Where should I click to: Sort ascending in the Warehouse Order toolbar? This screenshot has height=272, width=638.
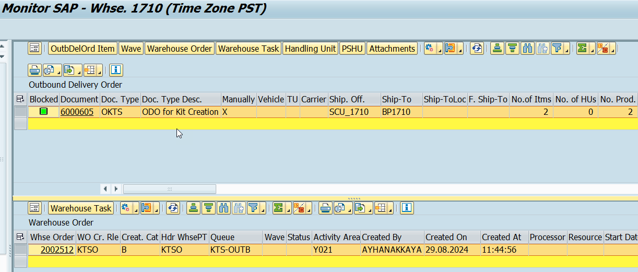(194, 208)
